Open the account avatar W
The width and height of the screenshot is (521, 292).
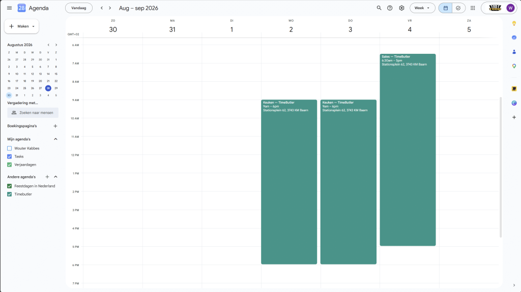pos(510,8)
